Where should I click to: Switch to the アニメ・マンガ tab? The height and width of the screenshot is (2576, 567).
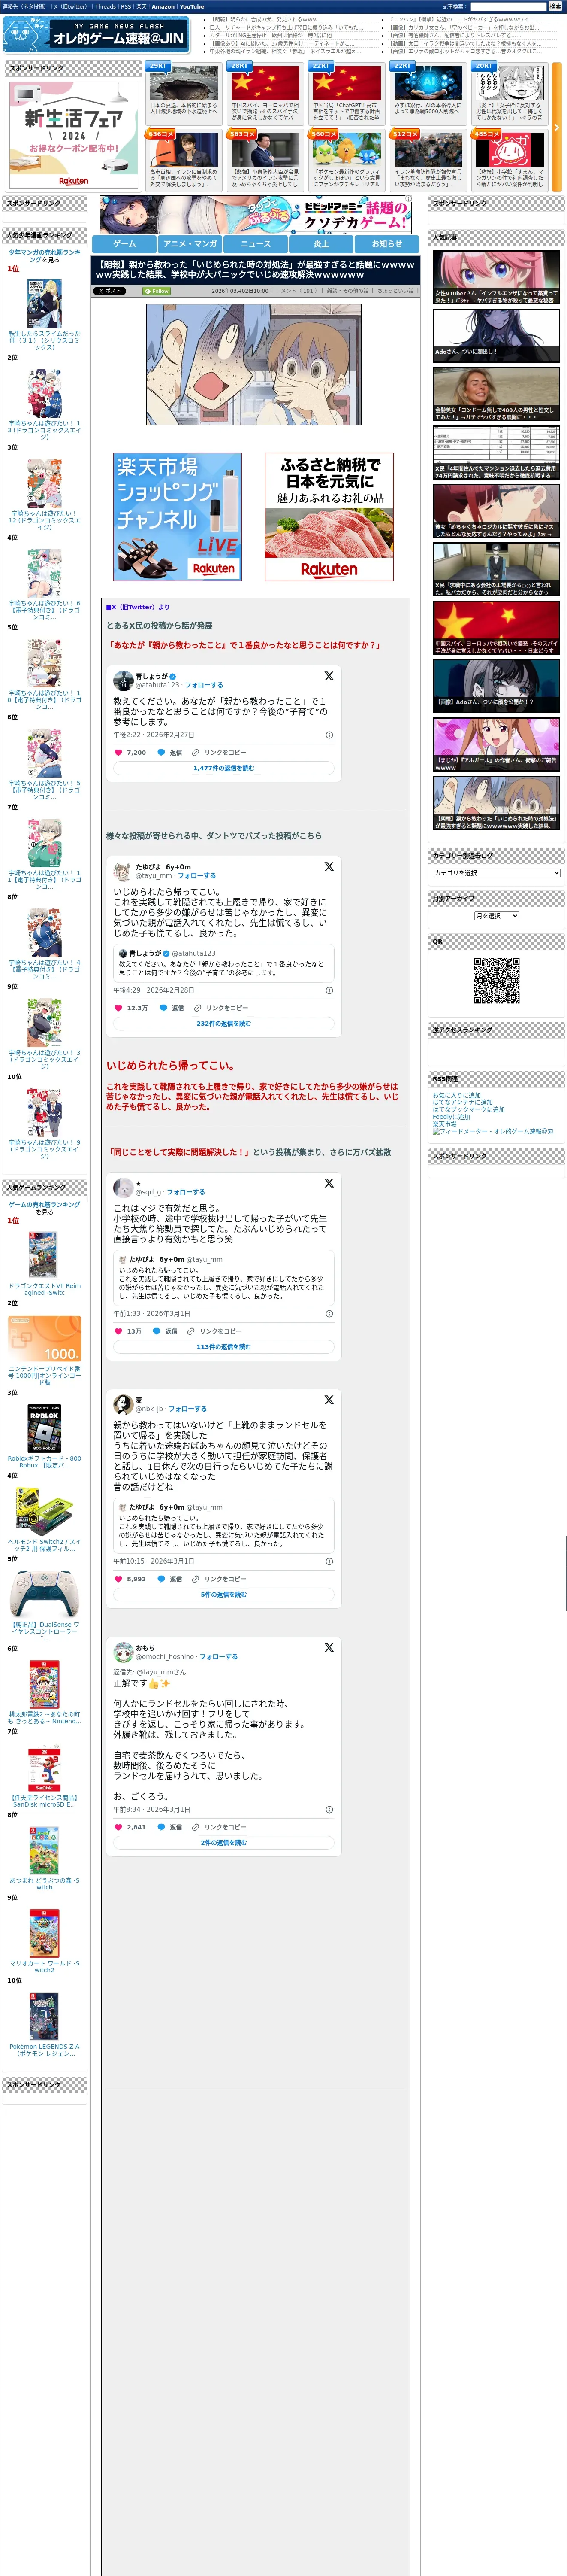[190, 244]
